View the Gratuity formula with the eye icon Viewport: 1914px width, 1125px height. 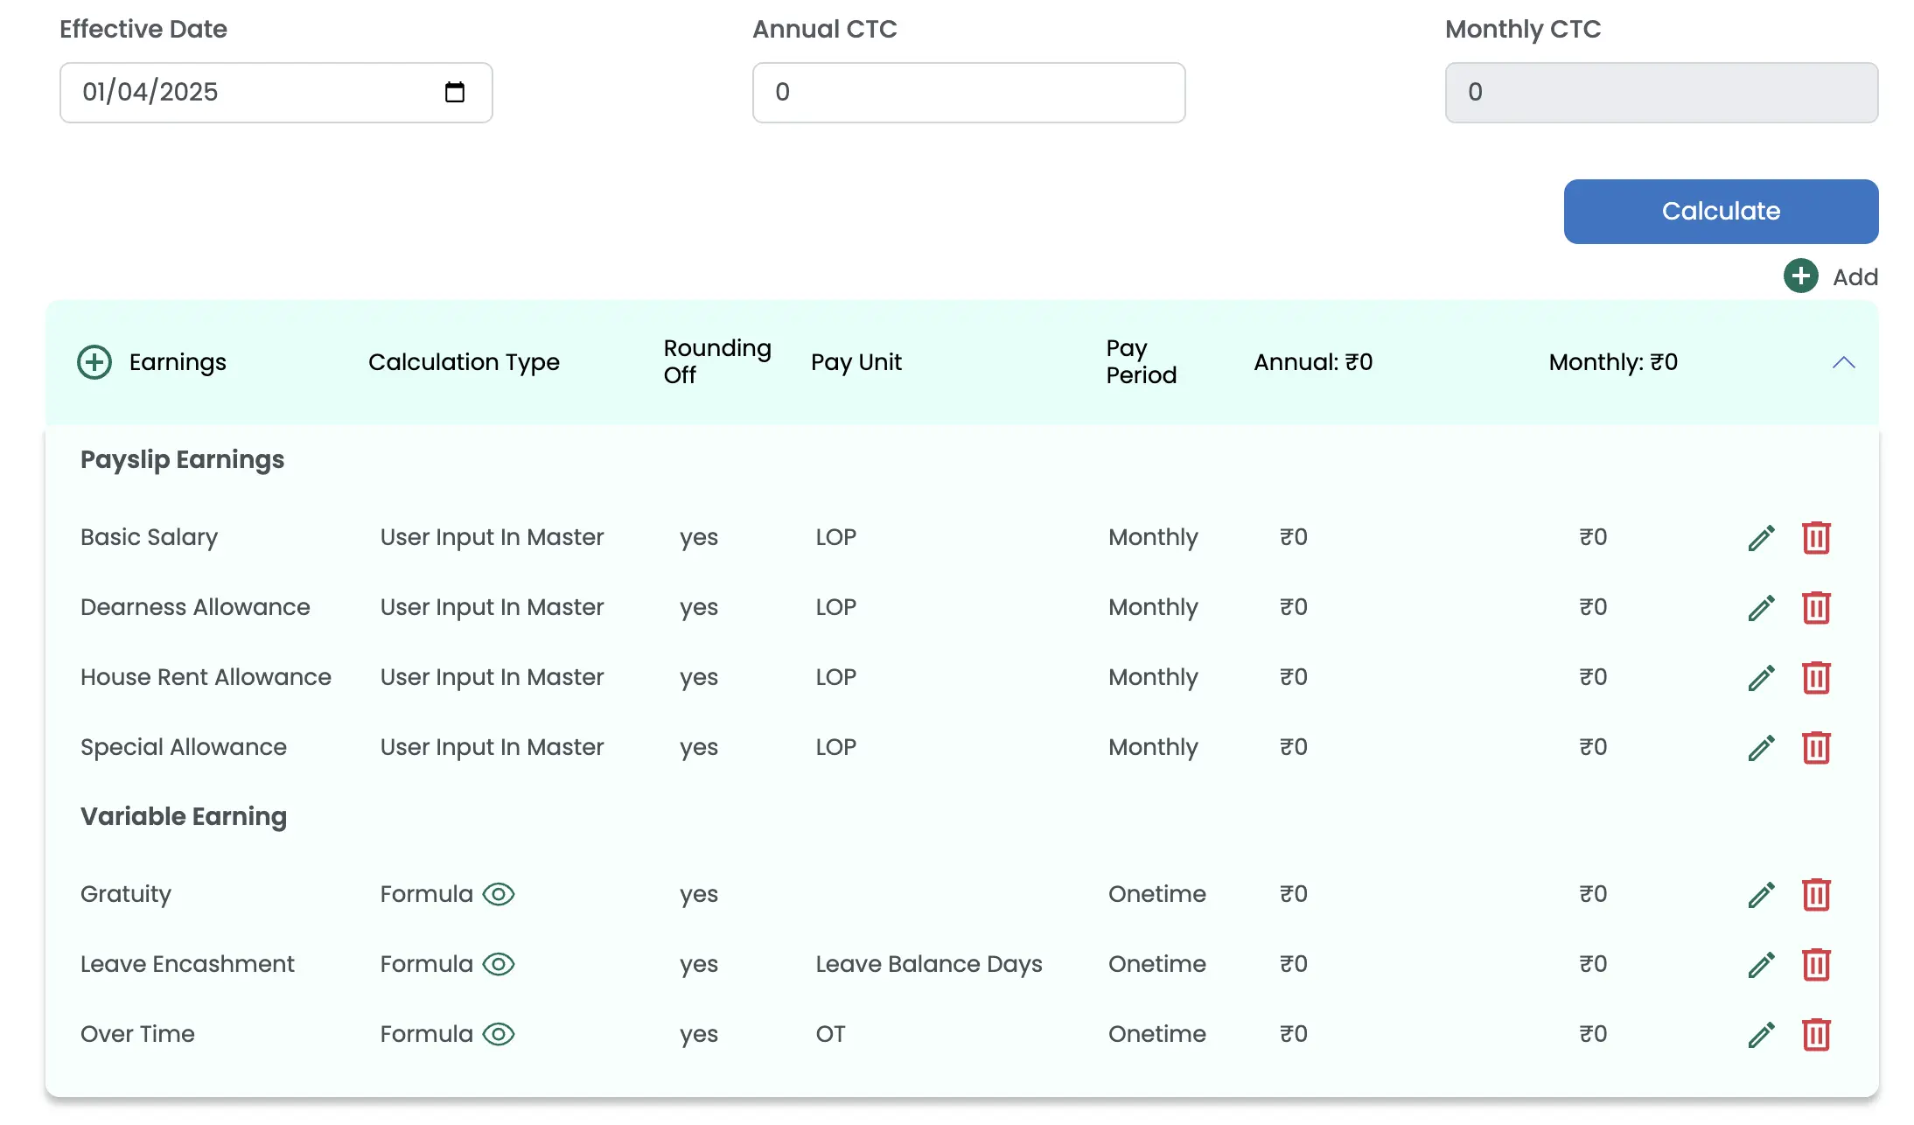[x=497, y=894]
